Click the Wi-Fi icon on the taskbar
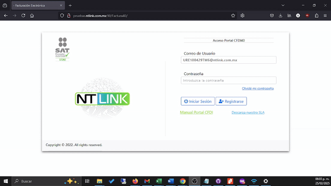 click(254, 181)
